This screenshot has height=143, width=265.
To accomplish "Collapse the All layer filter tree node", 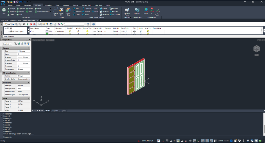I will coord(5,28).
